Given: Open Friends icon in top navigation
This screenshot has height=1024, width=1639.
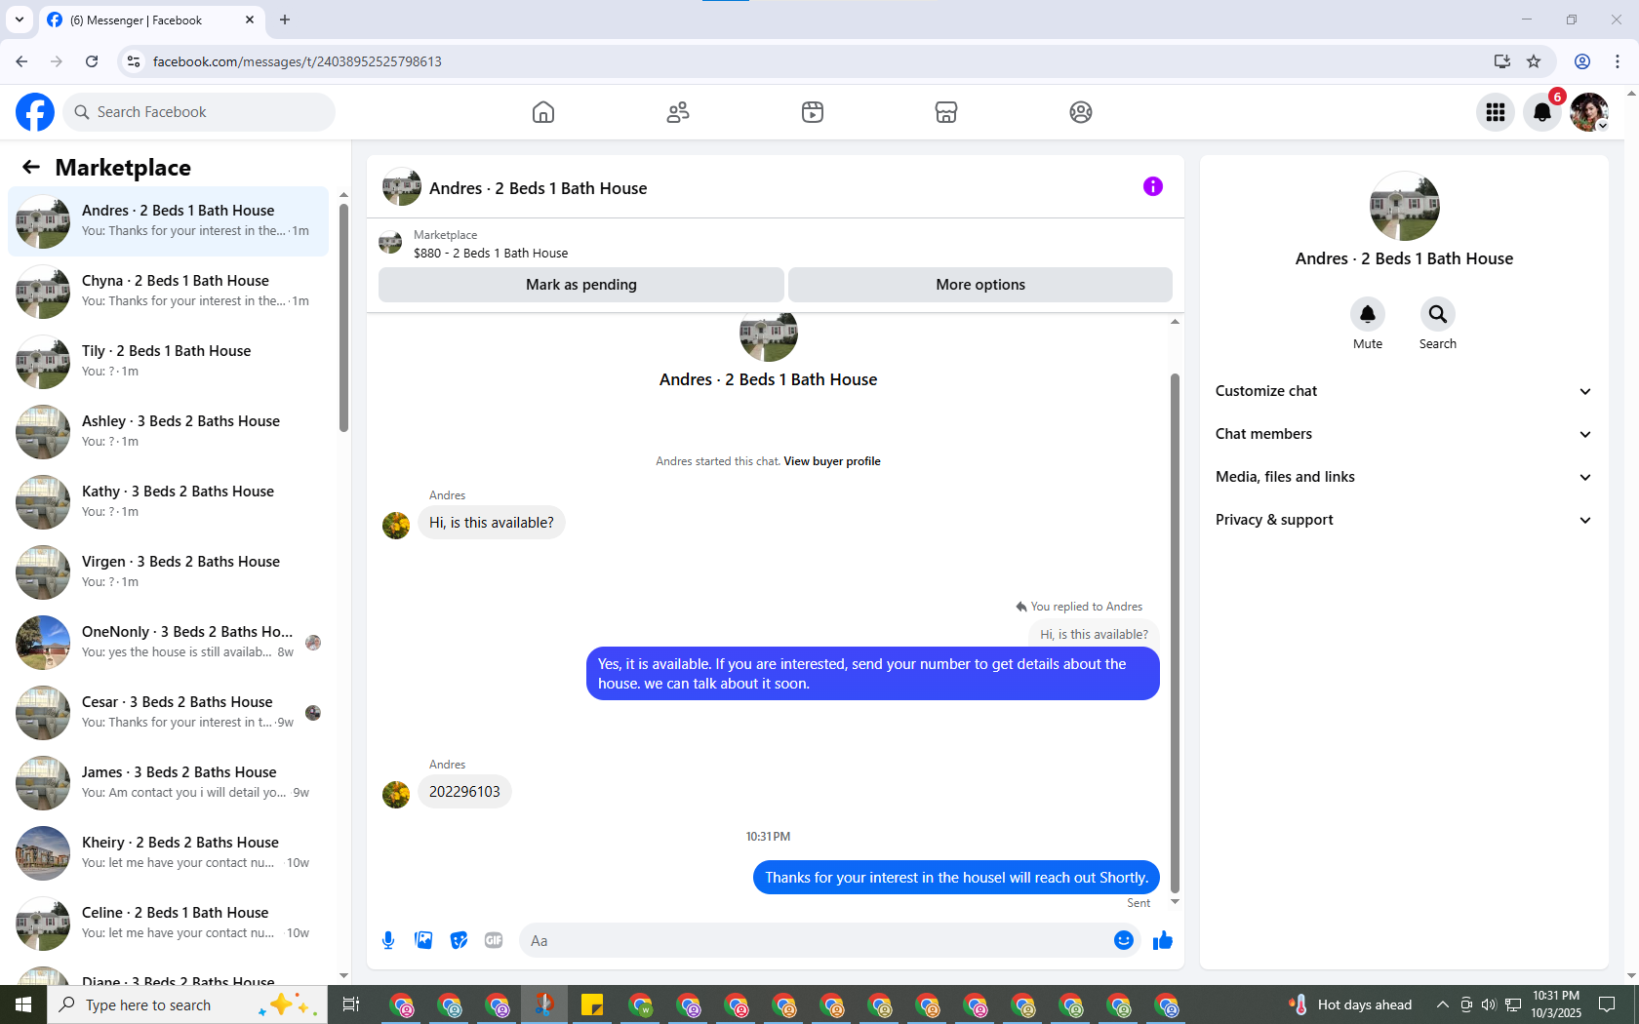Looking at the screenshot, I should coord(678,112).
